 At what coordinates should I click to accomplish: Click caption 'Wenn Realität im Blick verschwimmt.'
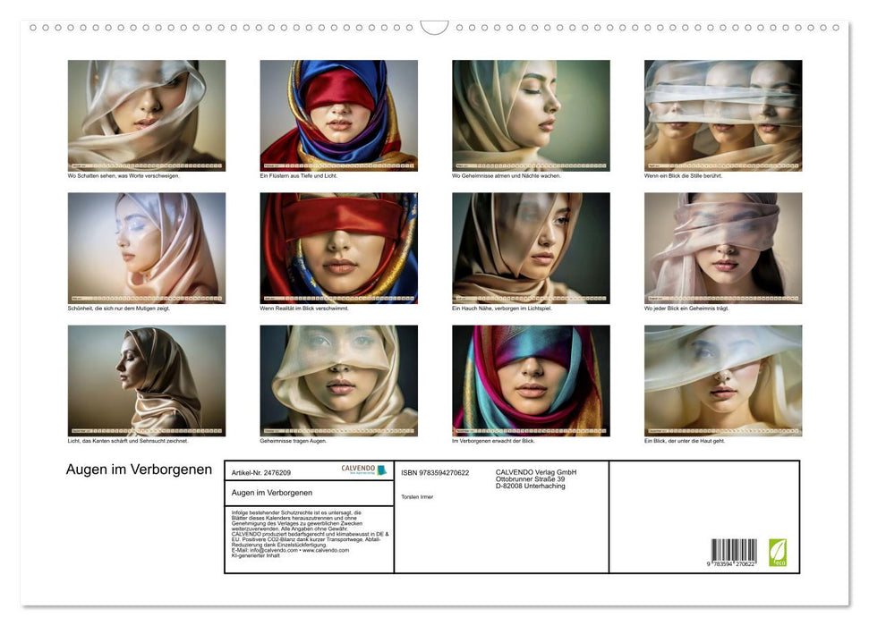(x=304, y=308)
